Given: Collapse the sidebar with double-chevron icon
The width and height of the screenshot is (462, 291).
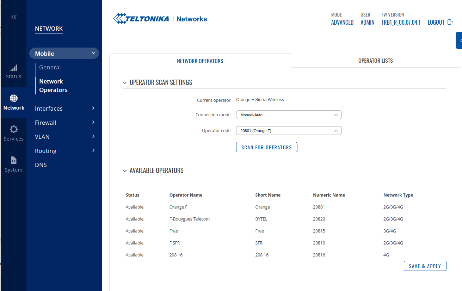Looking at the screenshot, I should coord(14,17).
